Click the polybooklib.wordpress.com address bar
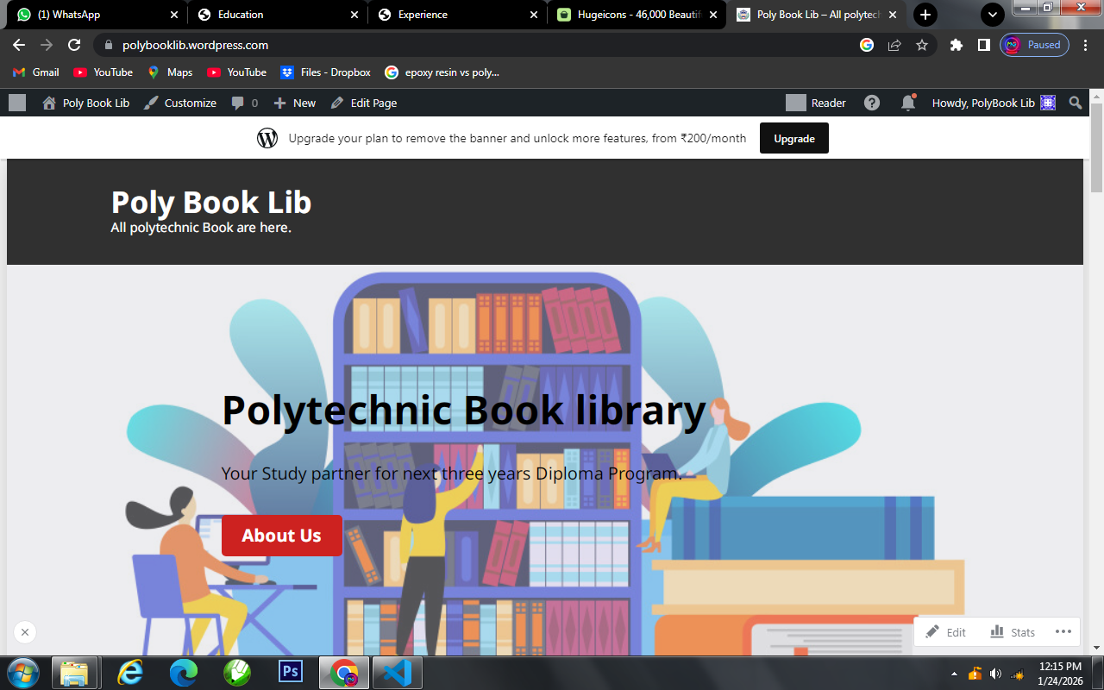This screenshot has height=690, width=1104. coord(198,44)
